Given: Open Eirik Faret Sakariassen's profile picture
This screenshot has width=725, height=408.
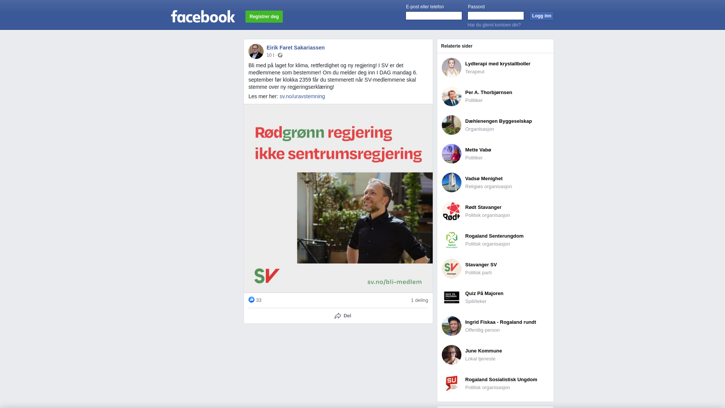Looking at the screenshot, I should (256, 51).
